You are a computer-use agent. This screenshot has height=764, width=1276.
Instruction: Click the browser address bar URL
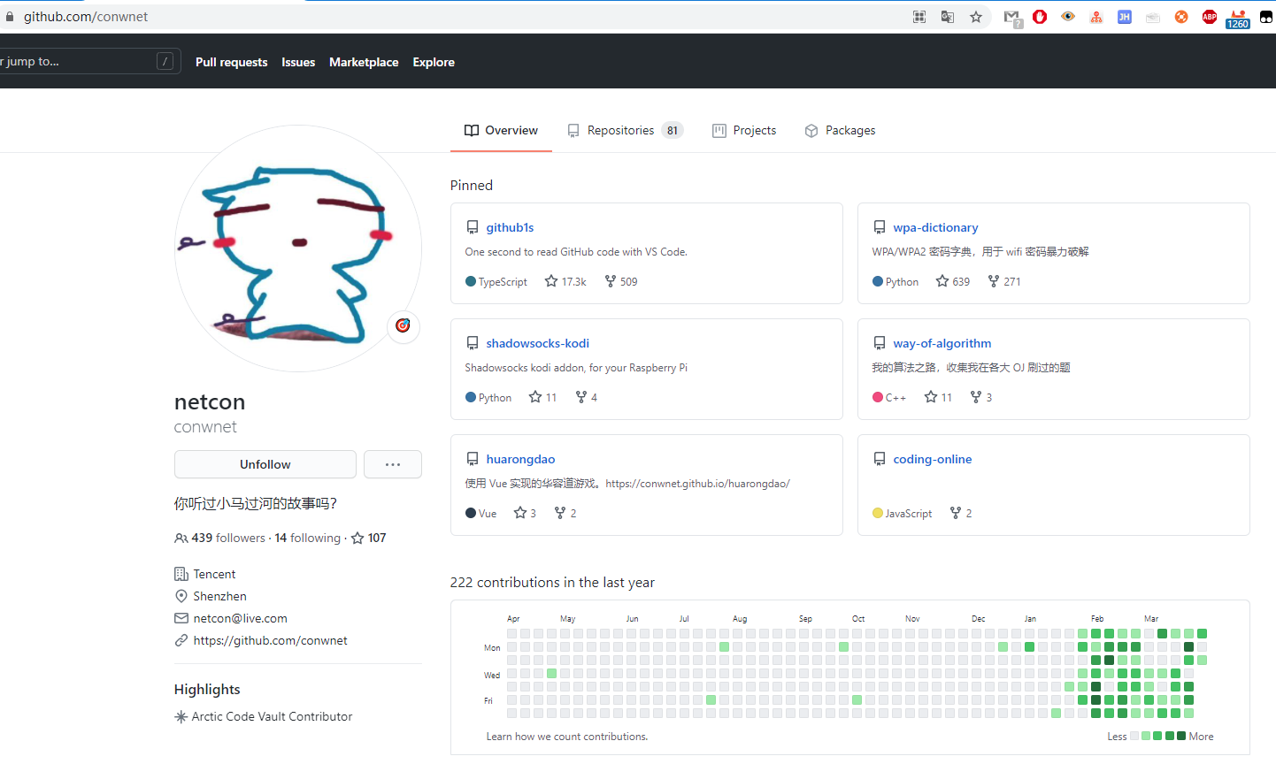[x=86, y=17]
